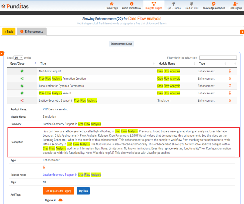
Task: Click lightbulb icon in Multibody Support row
Action: coord(230,71)
